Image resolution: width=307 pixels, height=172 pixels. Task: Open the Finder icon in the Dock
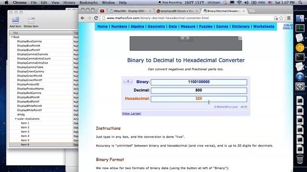pos(300,19)
